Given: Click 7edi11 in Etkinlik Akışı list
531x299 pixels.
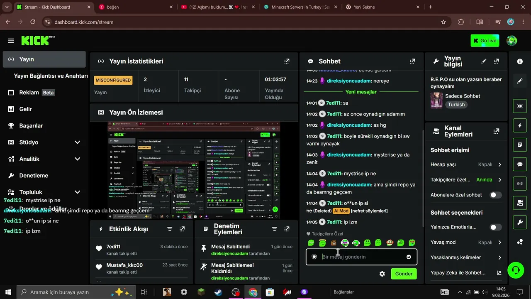Looking at the screenshot, I should 113,247.
